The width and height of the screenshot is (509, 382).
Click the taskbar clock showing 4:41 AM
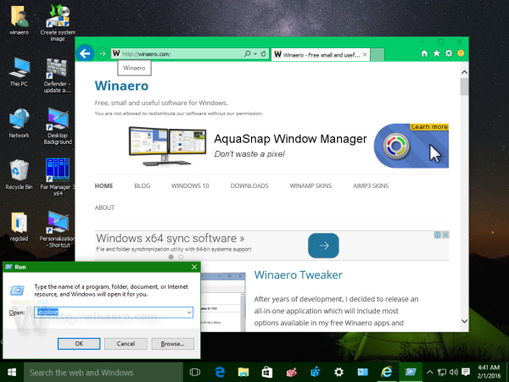[x=489, y=372]
